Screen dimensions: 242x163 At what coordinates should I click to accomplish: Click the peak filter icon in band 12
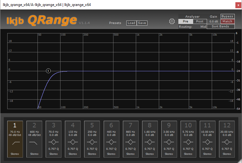coord(227,142)
